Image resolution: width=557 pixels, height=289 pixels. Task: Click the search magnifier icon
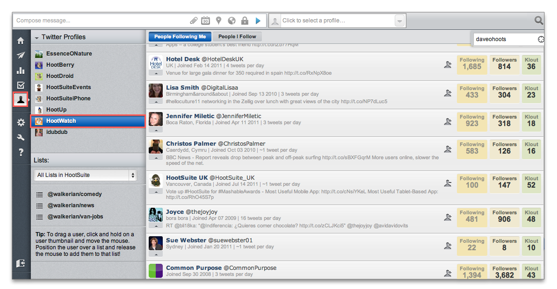(539, 21)
